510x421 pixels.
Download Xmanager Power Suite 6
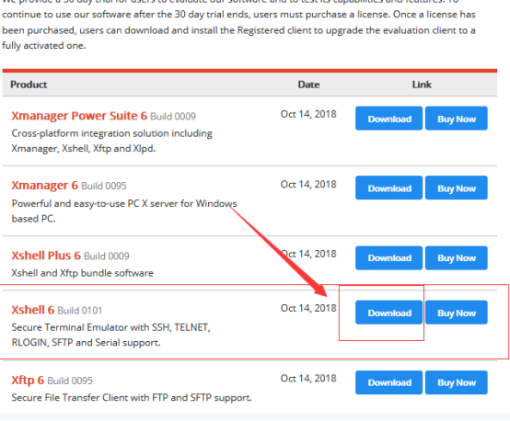click(388, 119)
